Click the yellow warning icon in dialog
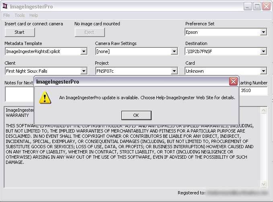Viewport: 273px width, 202px height. coord(45,98)
